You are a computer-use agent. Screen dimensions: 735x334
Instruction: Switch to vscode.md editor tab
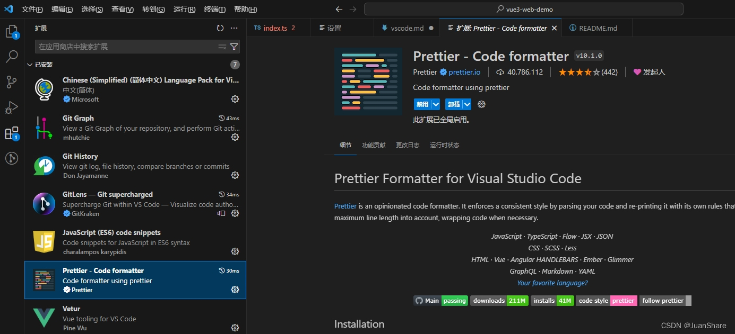(407, 28)
